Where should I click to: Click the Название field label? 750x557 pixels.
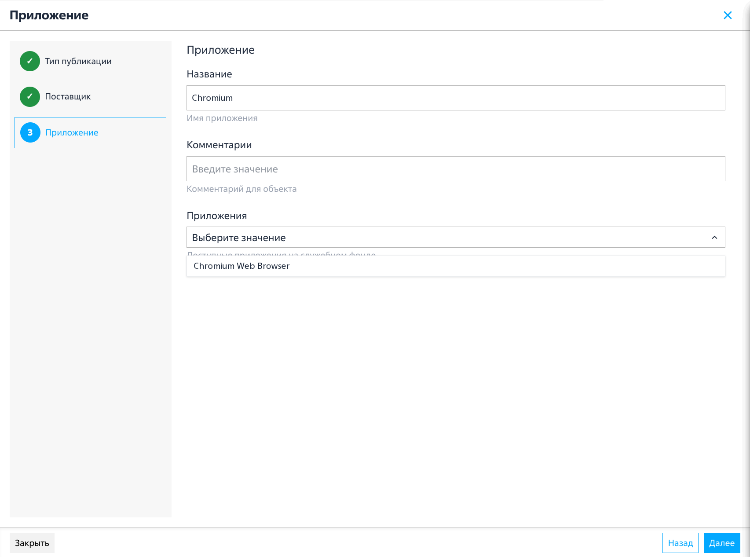[x=209, y=74]
